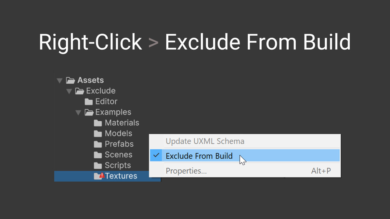Collapse the Exclude folder
The width and height of the screenshot is (390, 219).
tap(69, 91)
